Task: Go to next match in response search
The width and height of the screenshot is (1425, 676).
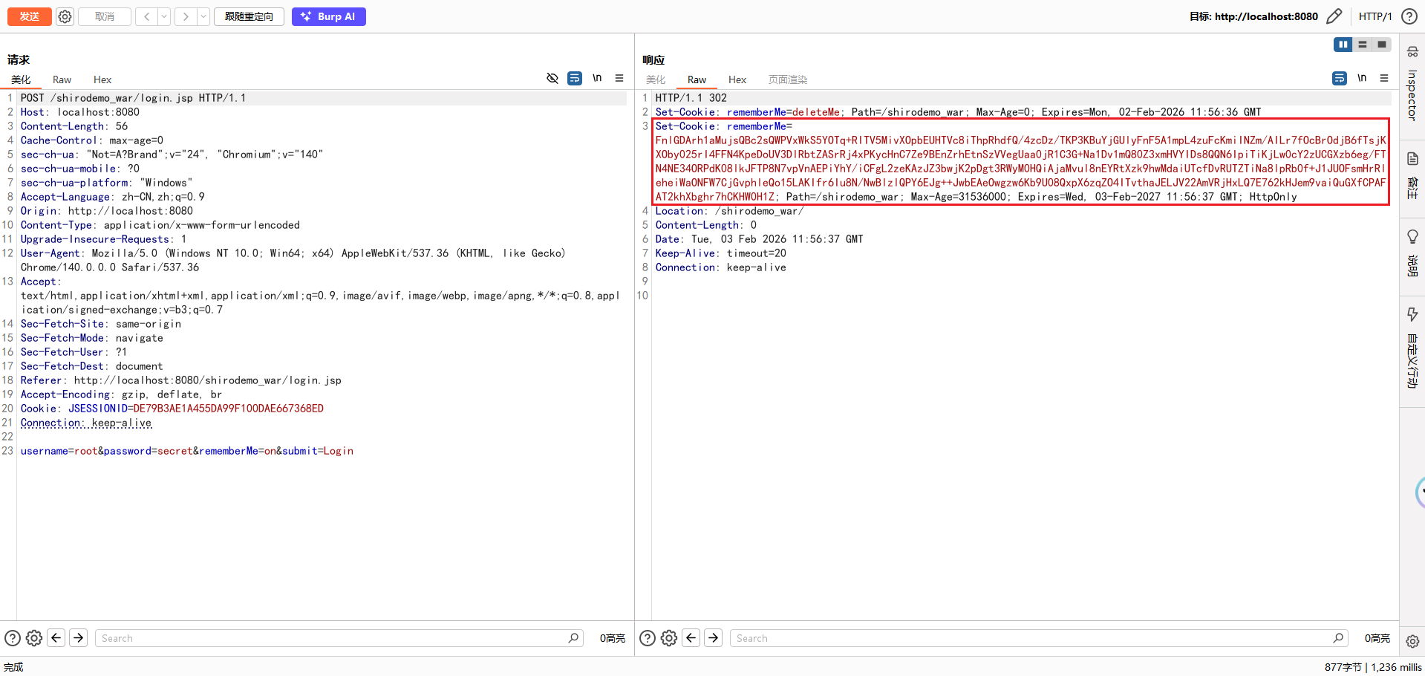Action: pyautogui.click(x=714, y=638)
